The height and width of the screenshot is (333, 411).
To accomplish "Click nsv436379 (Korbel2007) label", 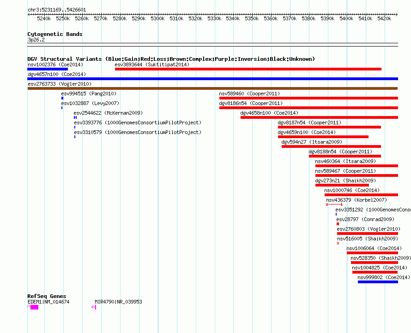I will pyautogui.click(x=357, y=200).
